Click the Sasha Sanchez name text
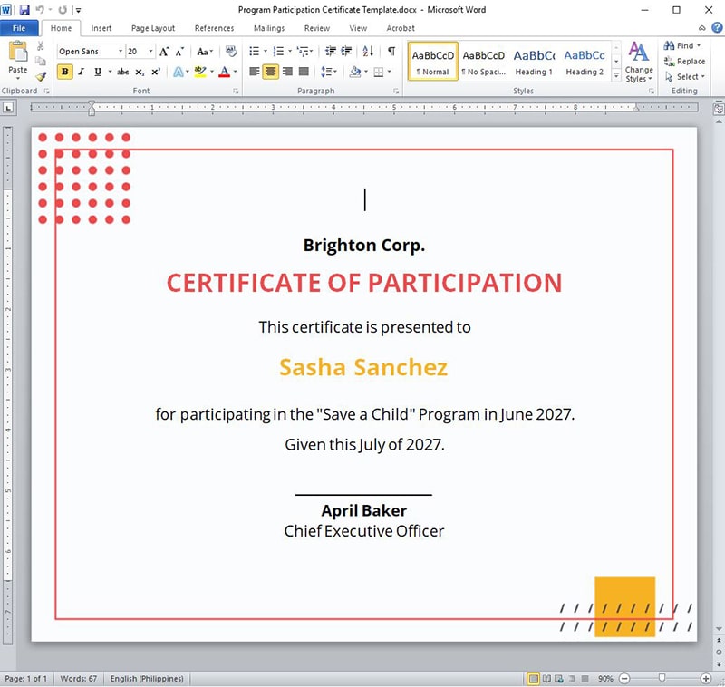The height and width of the screenshot is (687, 725). tap(363, 367)
